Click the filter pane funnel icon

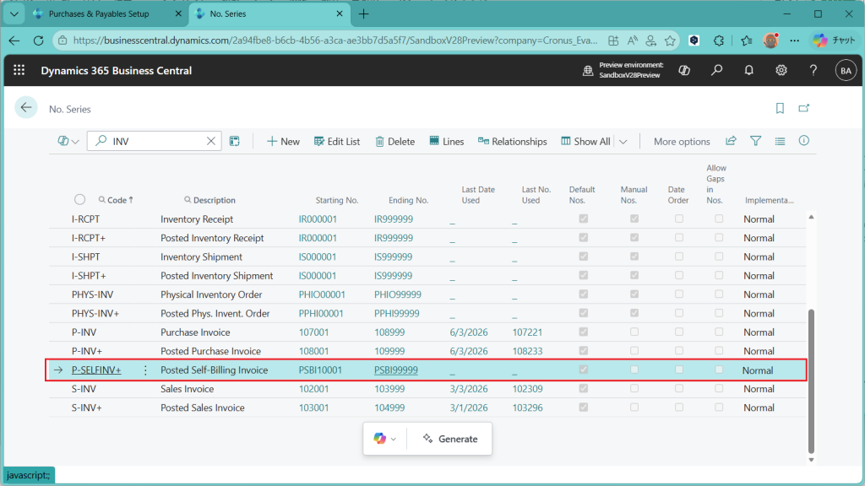pyautogui.click(x=756, y=142)
